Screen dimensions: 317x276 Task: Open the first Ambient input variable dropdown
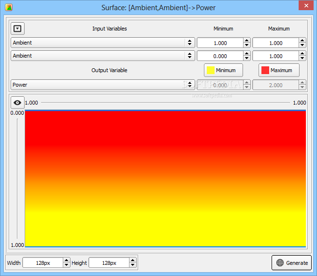click(x=103, y=43)
